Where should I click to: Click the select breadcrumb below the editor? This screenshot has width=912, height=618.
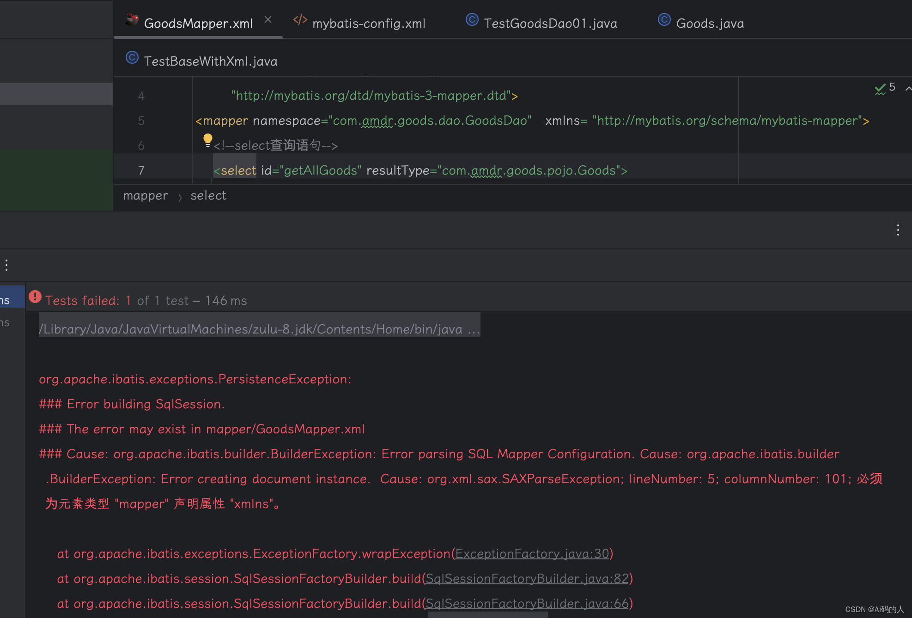(208, 195)
